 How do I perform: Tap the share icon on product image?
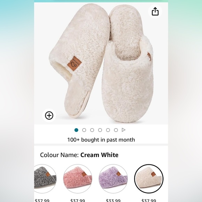pos(155,11)
